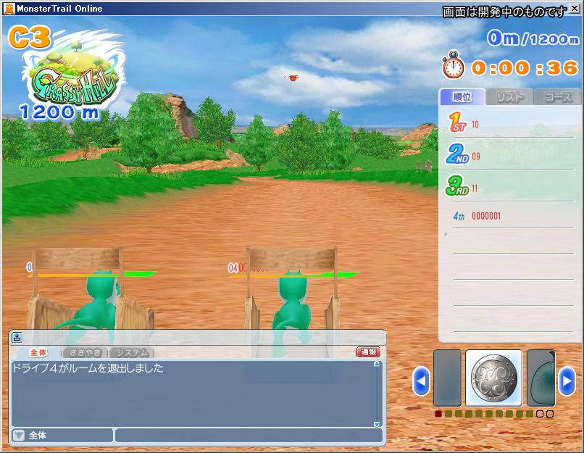Select the ささやき whisper tab
Image resolution: width=584 pixels, height=453 pixels.
[x=85, y=352]
